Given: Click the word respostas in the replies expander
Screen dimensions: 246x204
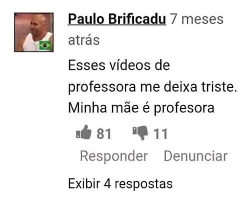Looking at the screenshot, I should pos(144,184).
